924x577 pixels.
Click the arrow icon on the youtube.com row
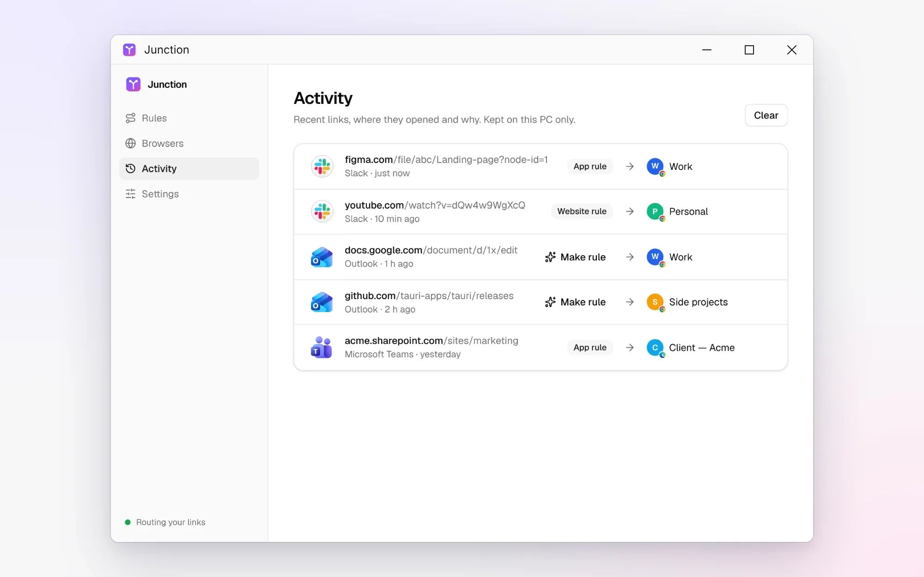coord(630,211)
